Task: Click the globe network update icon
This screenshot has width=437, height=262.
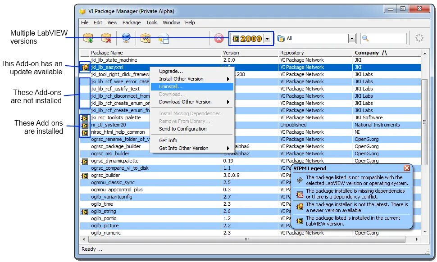Action: [126, 38]
